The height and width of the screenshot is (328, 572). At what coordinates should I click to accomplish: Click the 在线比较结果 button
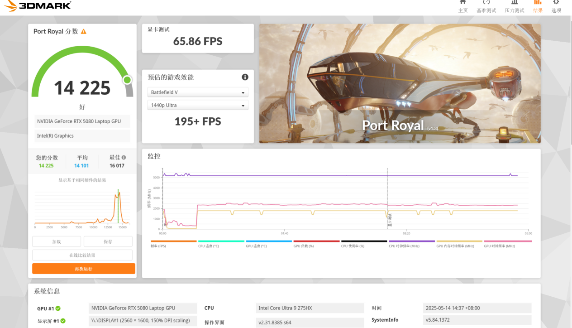click(x=82, y=255)
